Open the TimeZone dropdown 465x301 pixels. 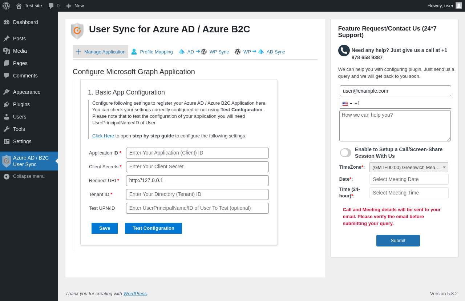(x=408, y=167)
